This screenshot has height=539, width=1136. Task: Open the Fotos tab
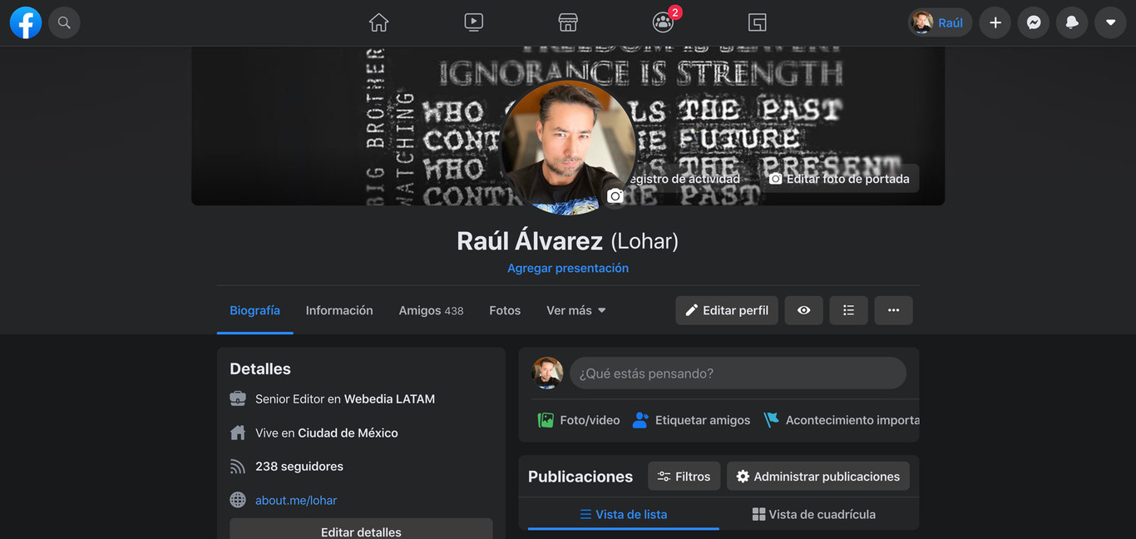(505, 310)
